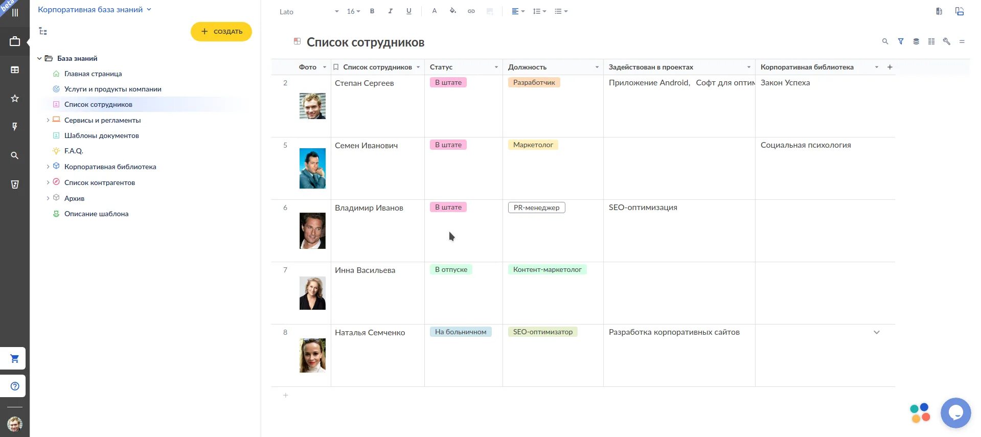Click PR-менеджер position tag
The height and width of the screenshot is (437, 981).
(x=536, y=208)
